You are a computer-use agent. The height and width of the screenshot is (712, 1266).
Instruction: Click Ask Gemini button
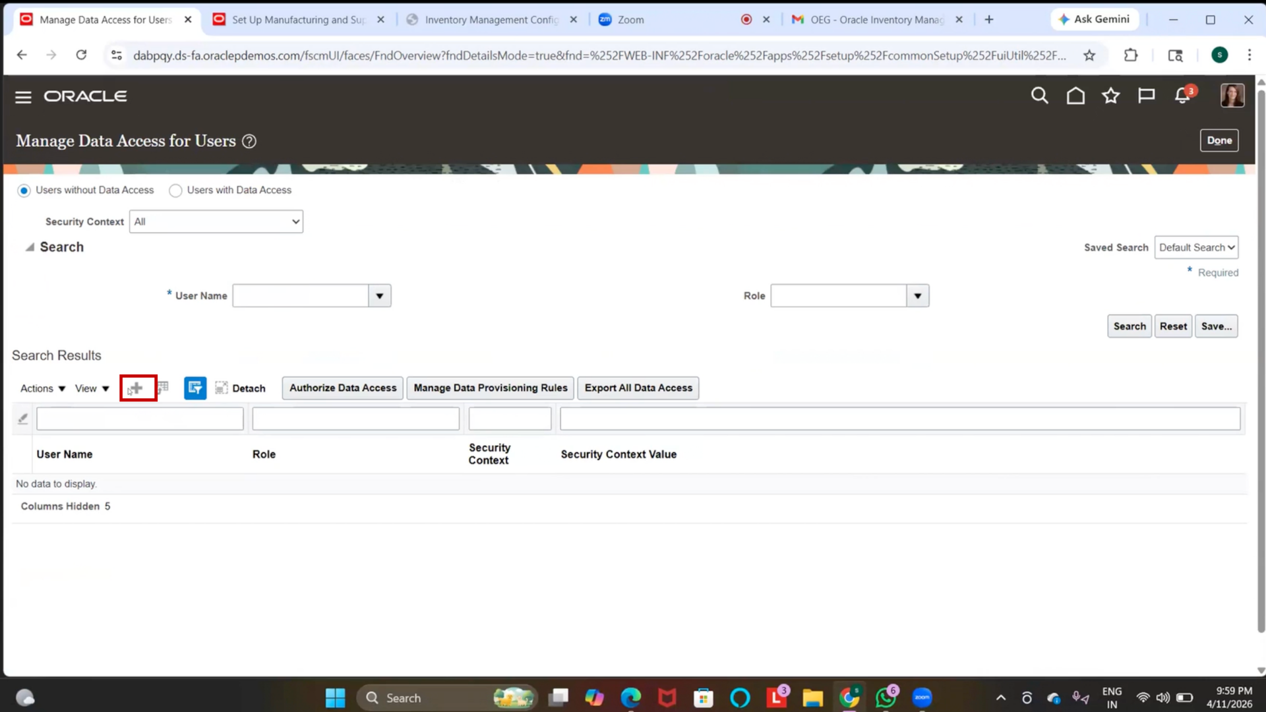pos(1095,20)
